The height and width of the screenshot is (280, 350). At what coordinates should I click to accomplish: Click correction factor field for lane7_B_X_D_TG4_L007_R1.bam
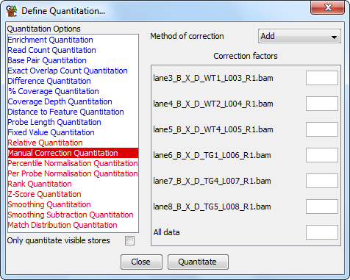(322, 181)
